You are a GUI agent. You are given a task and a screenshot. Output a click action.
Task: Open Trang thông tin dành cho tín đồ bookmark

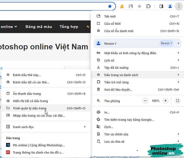[x=46, y=152]
